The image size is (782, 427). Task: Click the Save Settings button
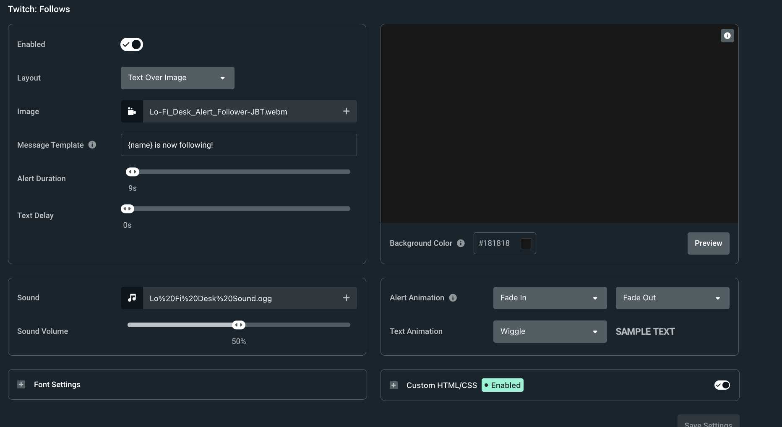(x=708, y=422)
